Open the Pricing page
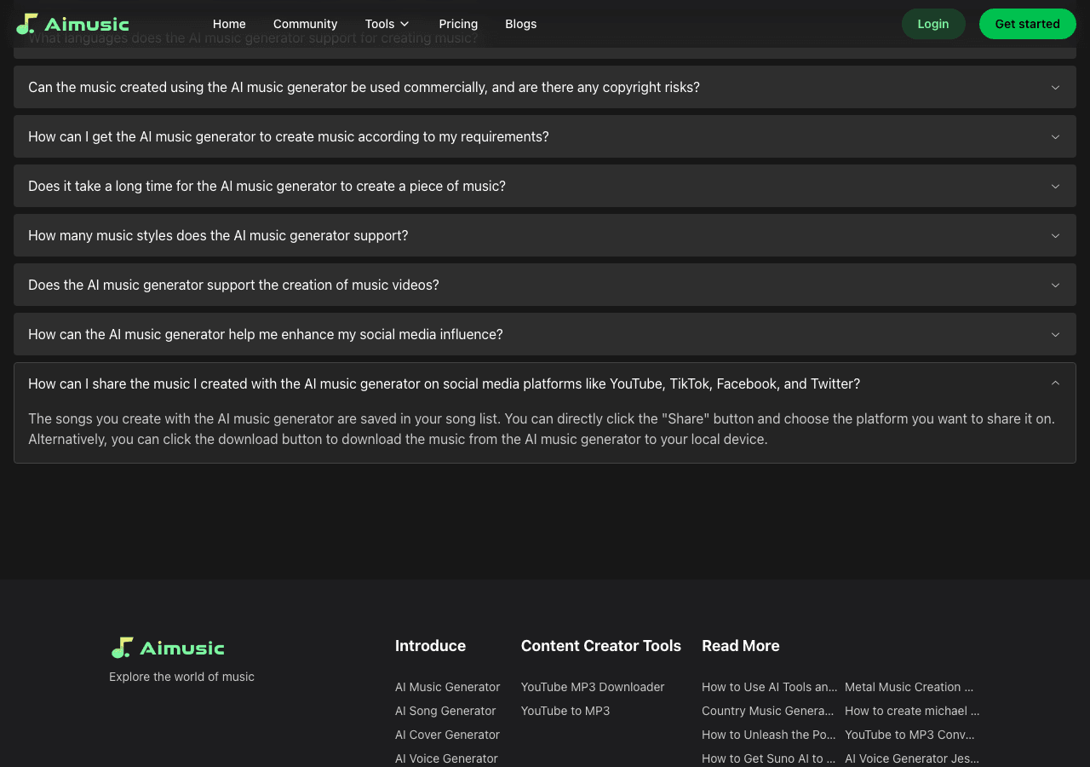This screenshot has width=1090, height=767. click(x=458, y=24)
